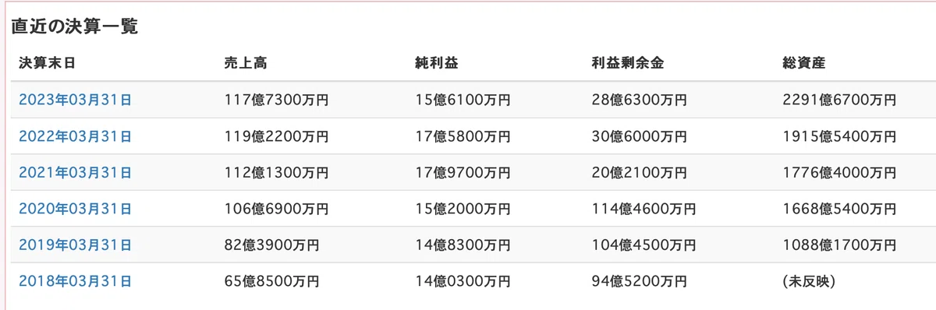The image size is (936, 310).
Task: Select the 1088億1700万円 total assets cell
Action: point(839,245)
